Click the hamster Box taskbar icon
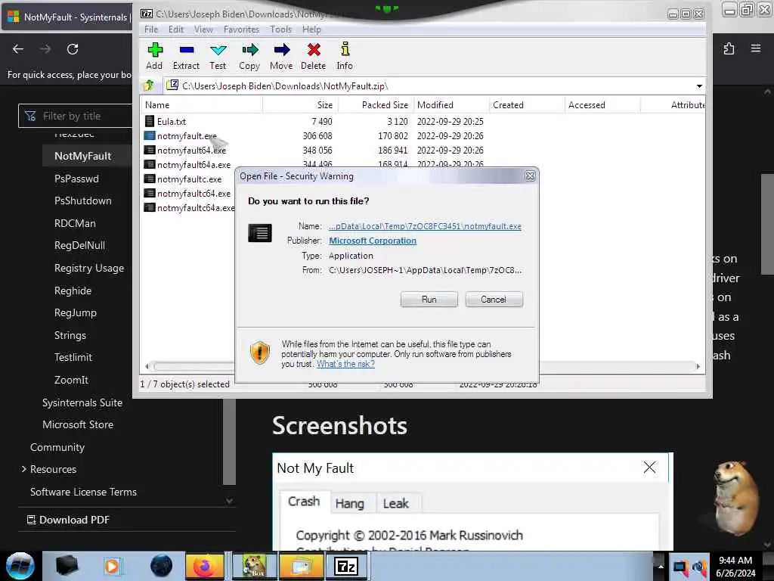Screen dimensions: 774x581 click(x=254, y=566)
